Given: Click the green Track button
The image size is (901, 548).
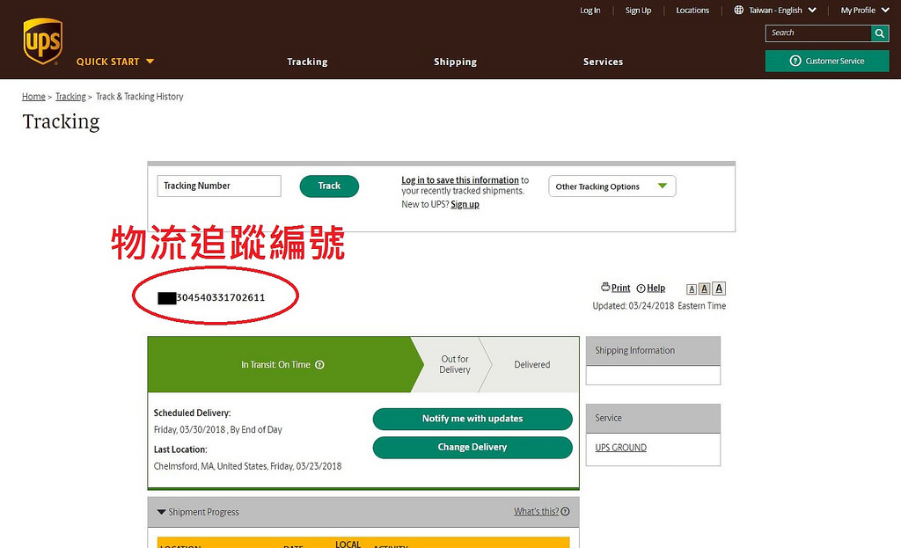Looking at the screenshot, I should (329, 186).
